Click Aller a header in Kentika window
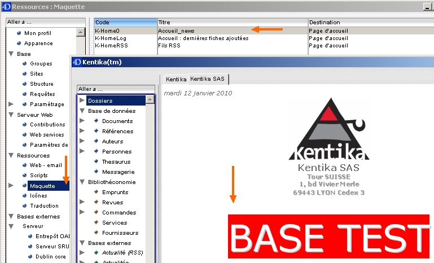The width and height of the screenshot is (434, 263). pyautogui.click(x=116, y=89)
